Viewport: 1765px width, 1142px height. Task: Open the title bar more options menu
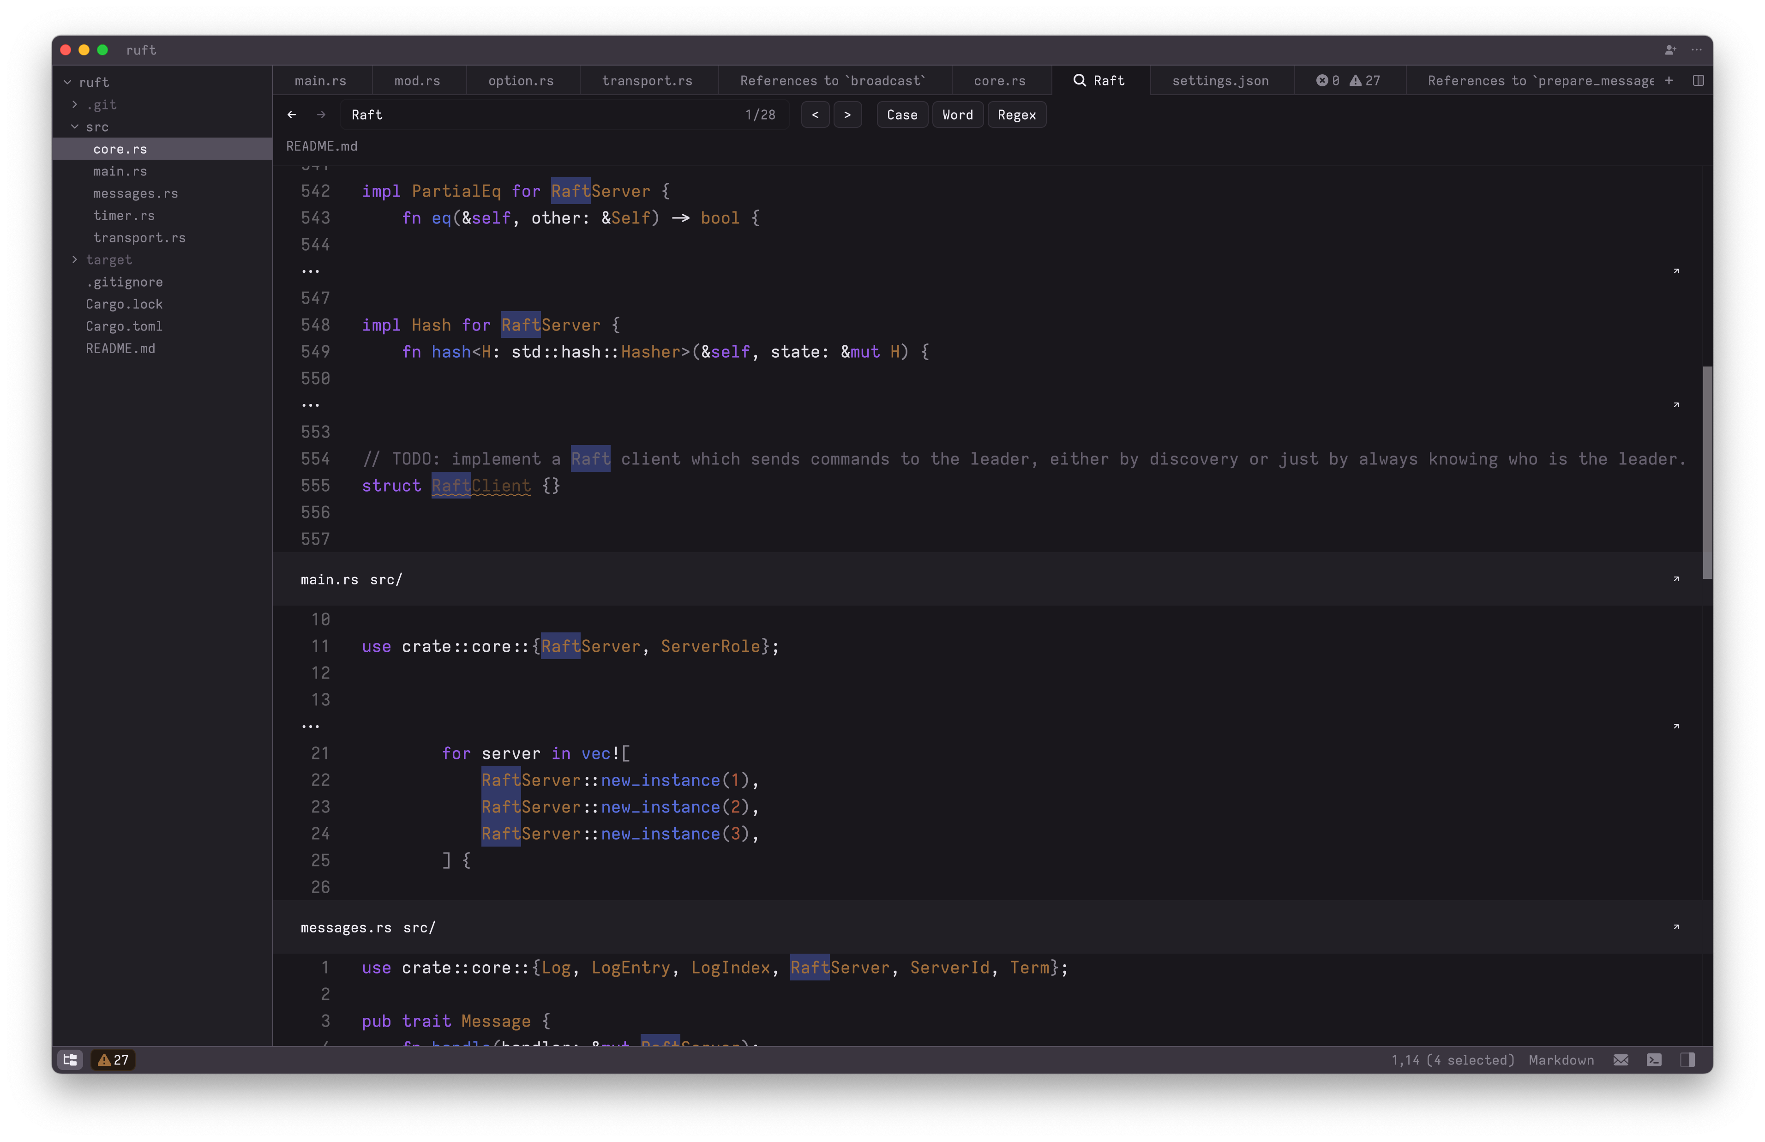[x=1696, y=50]
